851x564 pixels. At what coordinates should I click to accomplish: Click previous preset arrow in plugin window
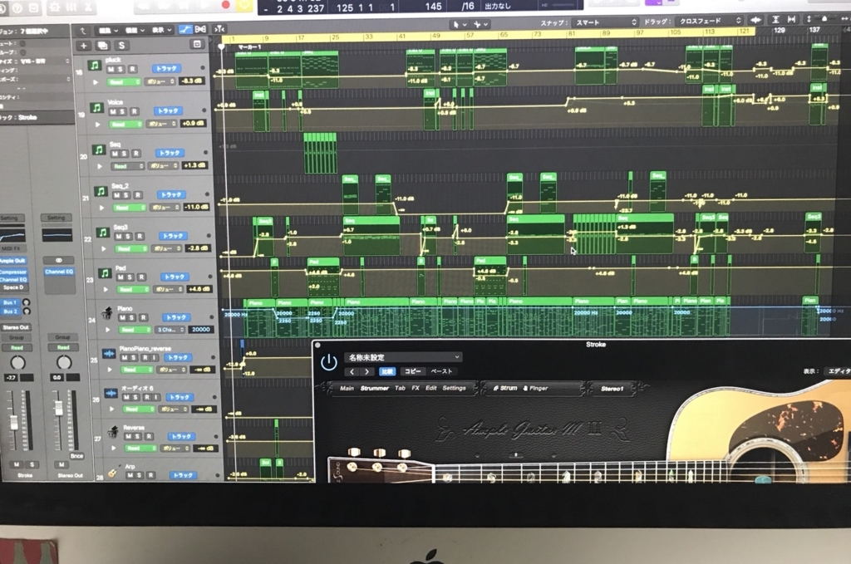coord(352,371)
